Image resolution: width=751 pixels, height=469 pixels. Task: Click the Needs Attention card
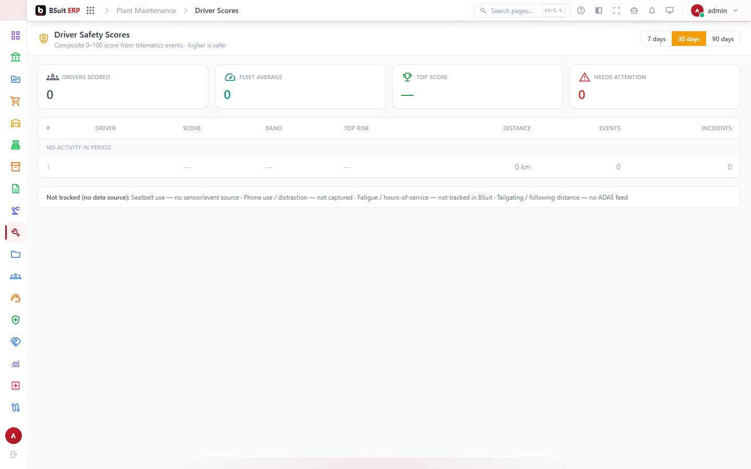tap(655, 87)
